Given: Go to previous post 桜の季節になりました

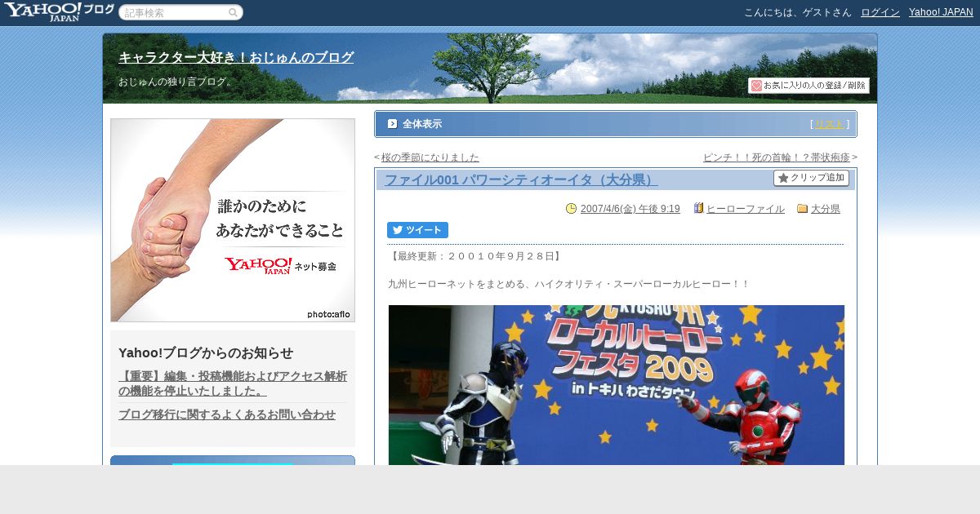Looking at the screenshot, I should coord(430,157).
